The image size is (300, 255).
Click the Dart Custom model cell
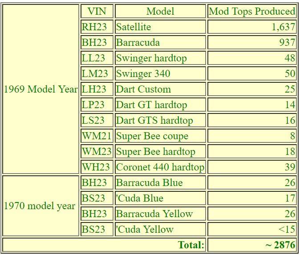pos(160,89)
